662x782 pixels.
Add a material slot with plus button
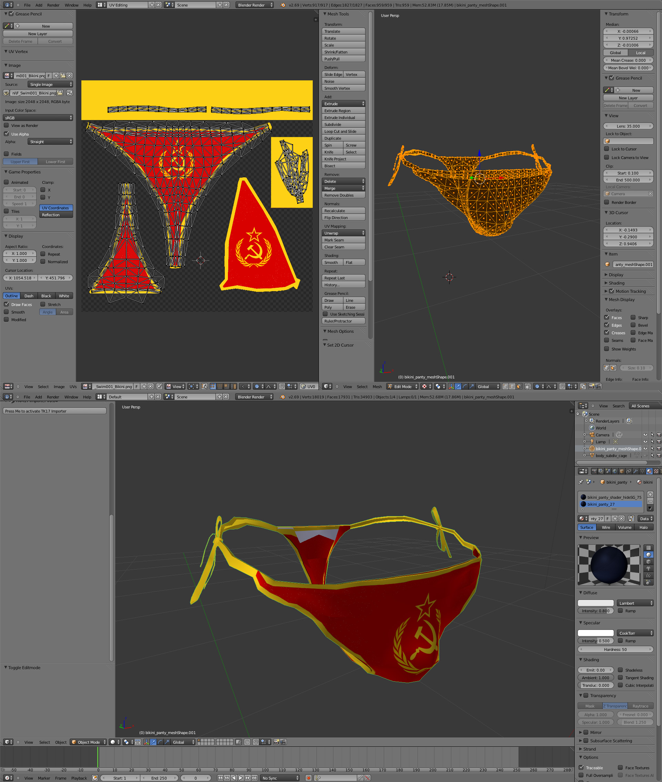pos(650,494)
